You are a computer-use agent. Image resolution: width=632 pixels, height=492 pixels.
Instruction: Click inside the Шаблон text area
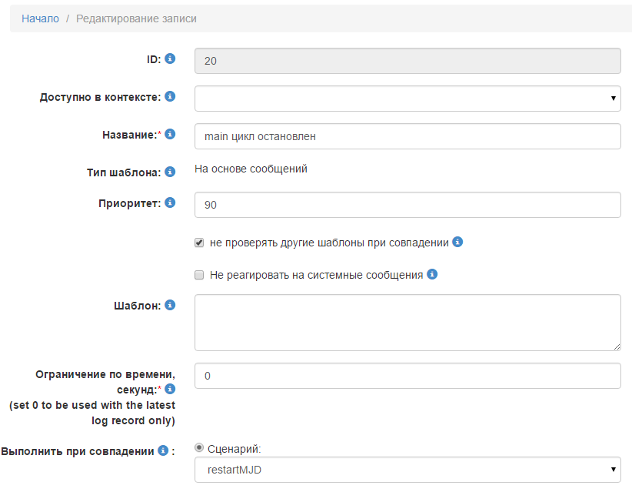click(407, 323)
